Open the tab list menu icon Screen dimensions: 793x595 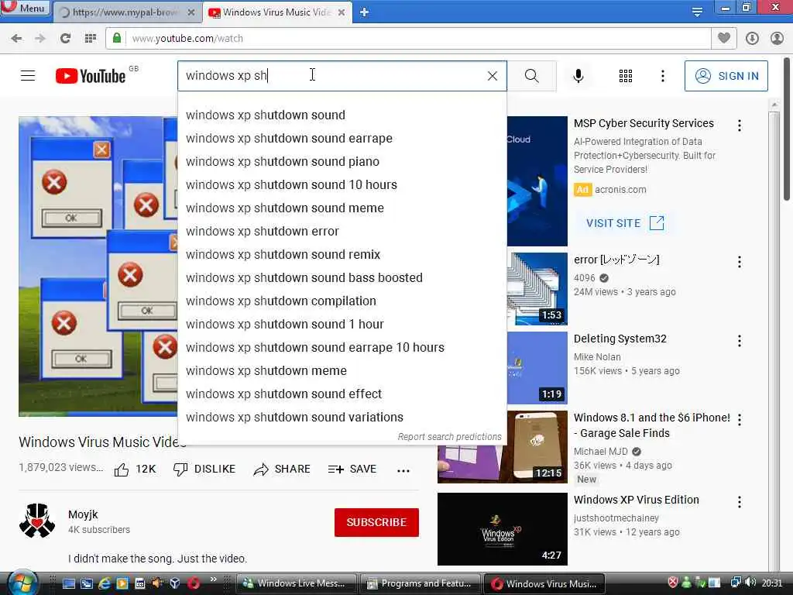coord(697,12)
